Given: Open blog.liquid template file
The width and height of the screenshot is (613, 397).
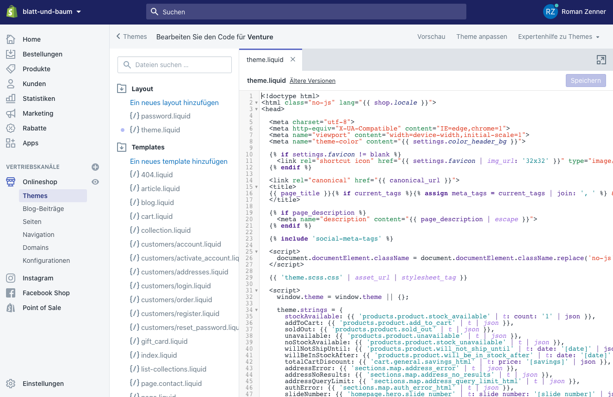Looking at the screenshot, I should click(x=157, y=202).
